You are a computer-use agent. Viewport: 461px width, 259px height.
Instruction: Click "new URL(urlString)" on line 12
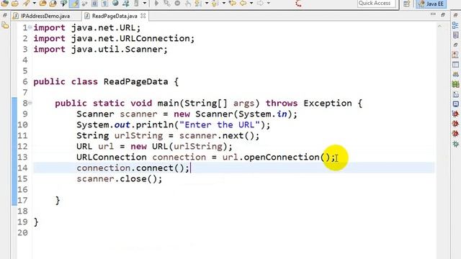click(179, 146)
